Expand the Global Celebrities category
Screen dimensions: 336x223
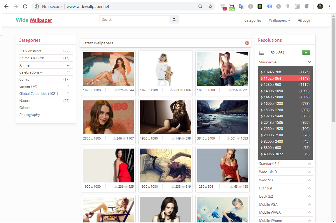(x=68, y=93)
